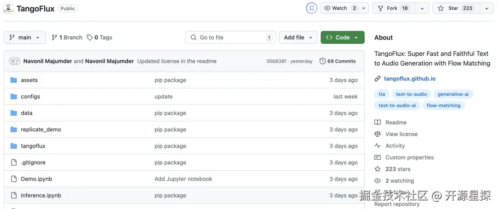This screenshot has height=209, width=498.
Task: Open the 1 Branch link
Action: point(67,37)
